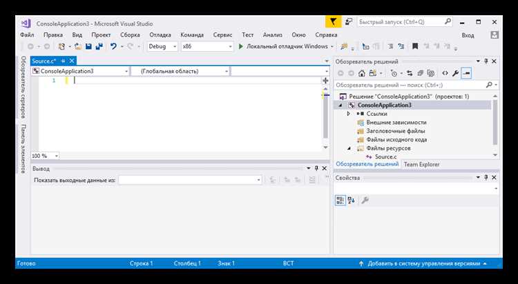Image resolution: width=518 pixels, height=284 pixels.
Task: Select Заголовочные файлы folder
Action: click(396, 131)
